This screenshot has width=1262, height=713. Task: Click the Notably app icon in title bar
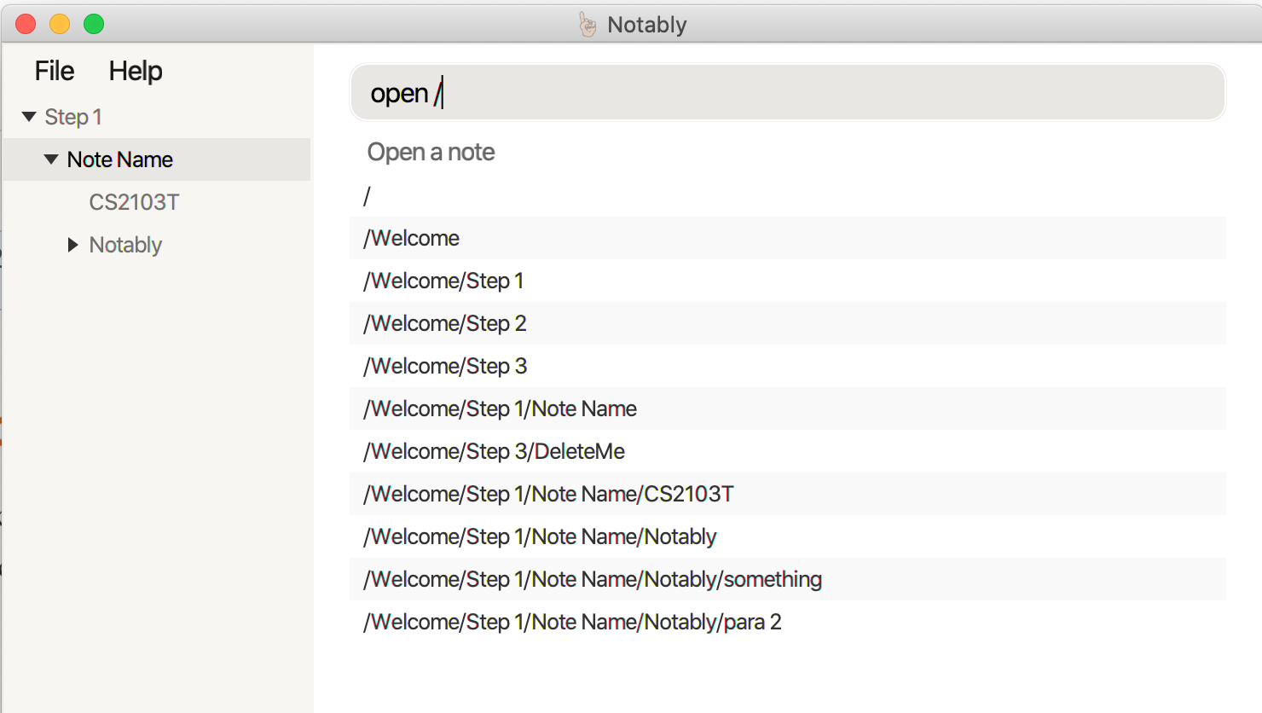pyautogui.click(x=588, y=25)
